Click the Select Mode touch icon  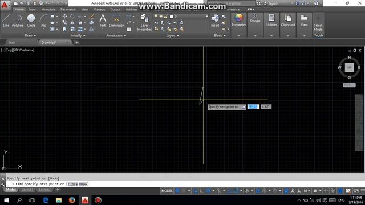tap(318, 23)
